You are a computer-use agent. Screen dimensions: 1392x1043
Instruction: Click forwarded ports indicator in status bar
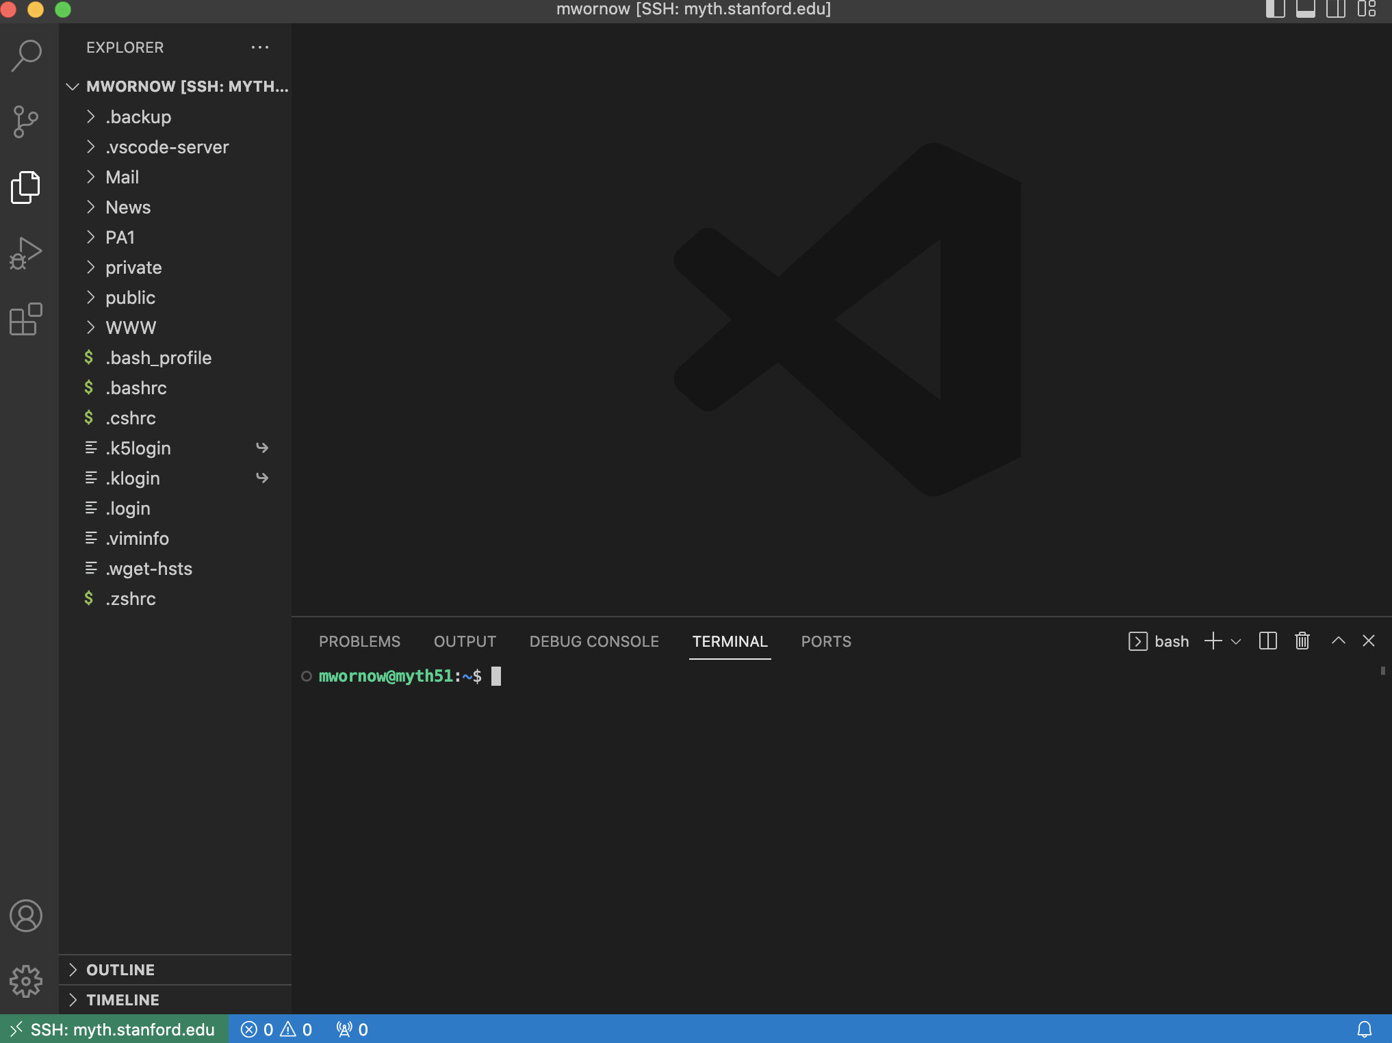(352, 1029)
